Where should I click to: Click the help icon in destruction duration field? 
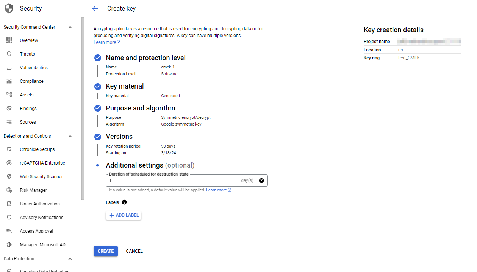(261, 180)
